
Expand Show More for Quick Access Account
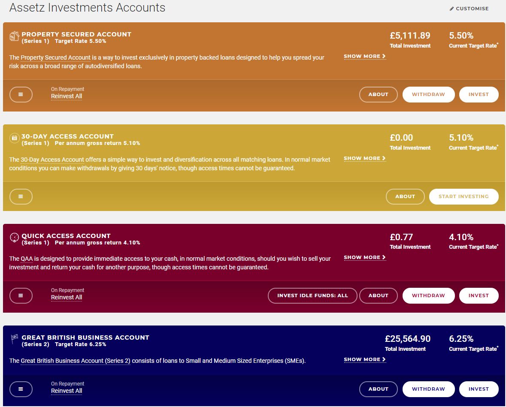365,257
